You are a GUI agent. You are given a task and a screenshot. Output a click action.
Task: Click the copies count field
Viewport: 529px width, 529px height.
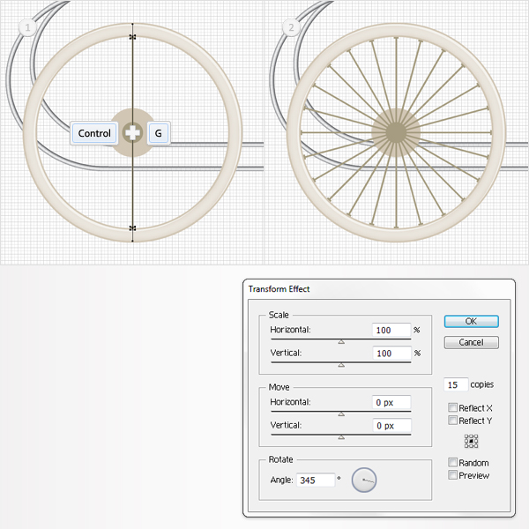pyautogui.click(x=456, y=384)
